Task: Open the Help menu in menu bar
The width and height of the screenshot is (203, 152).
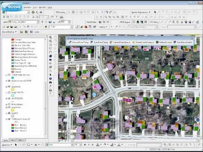Action: tap(49, 8)
